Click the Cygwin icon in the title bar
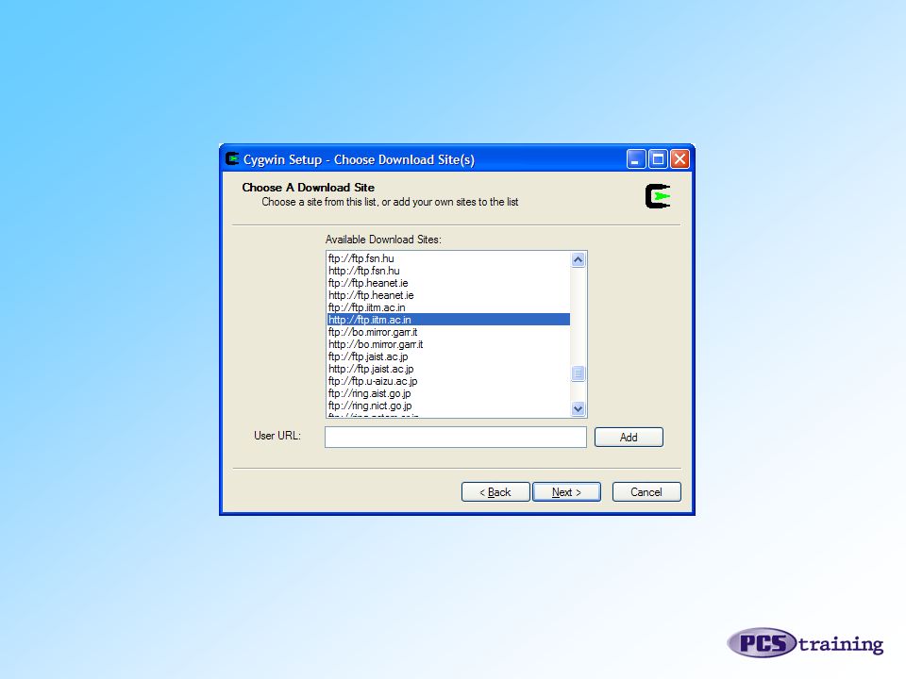 pos(232,158)
